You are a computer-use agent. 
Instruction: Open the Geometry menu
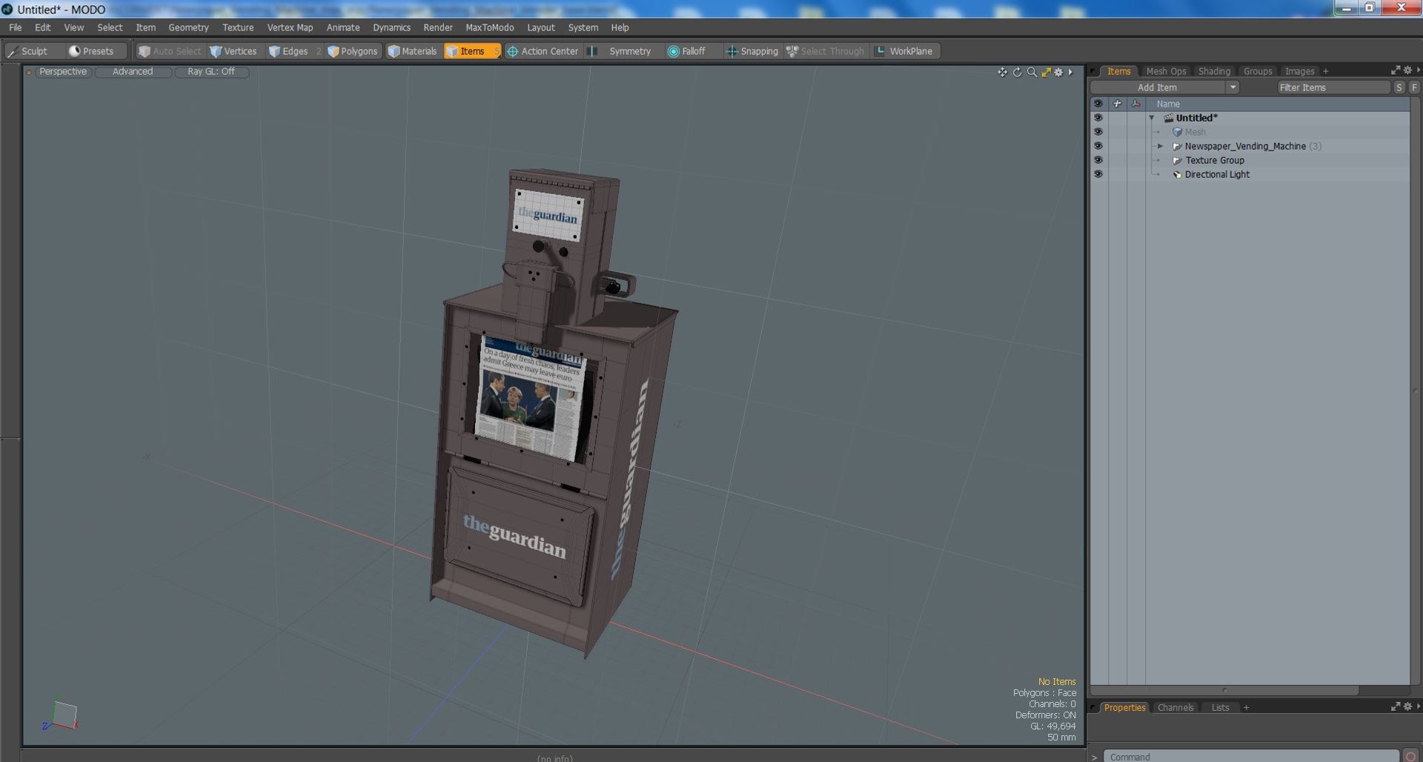pyautogui.click(x=188, y=27)
